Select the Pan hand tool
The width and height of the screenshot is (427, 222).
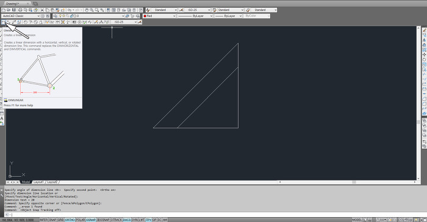(x=87, y=10)
